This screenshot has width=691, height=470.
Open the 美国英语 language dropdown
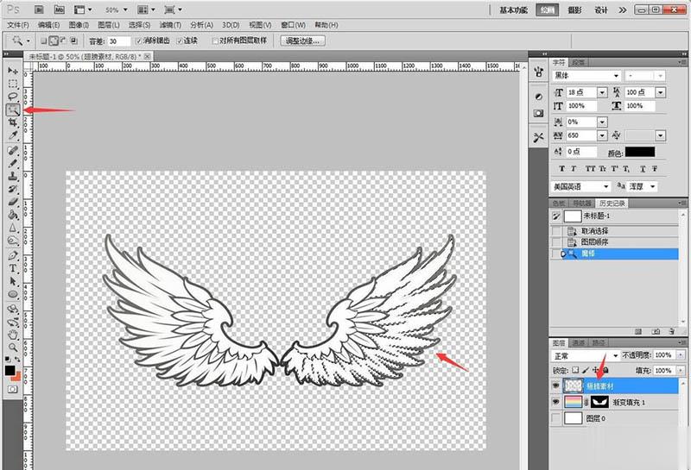point(582,186)
